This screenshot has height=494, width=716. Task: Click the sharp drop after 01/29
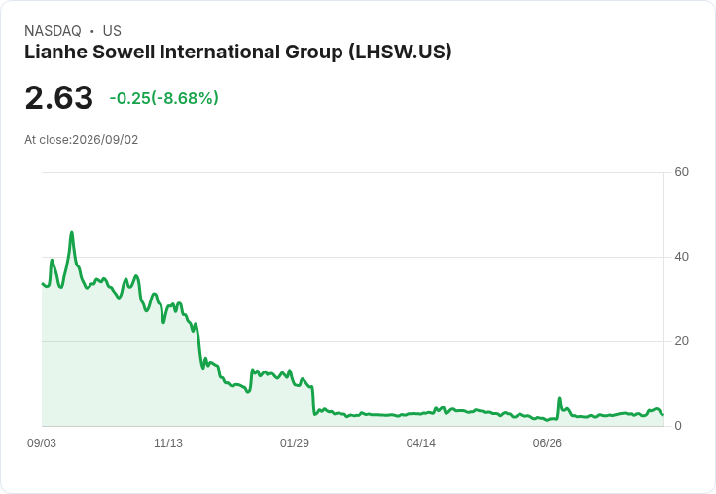[313, 401]
